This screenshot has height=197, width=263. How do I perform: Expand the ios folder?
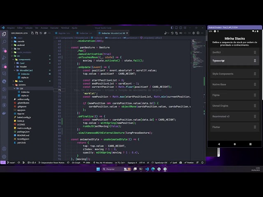pyautogui.click(x=18, y=49)
